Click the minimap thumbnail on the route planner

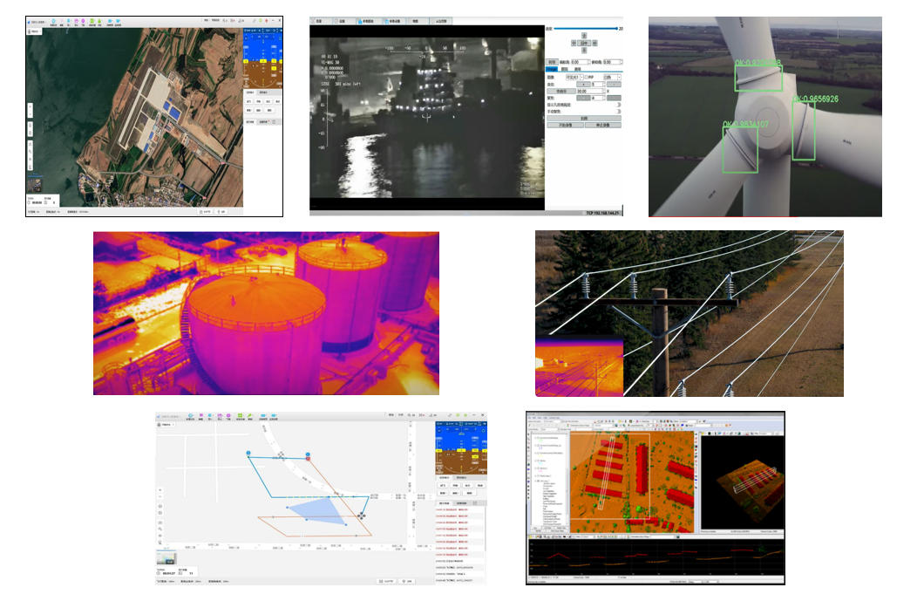pyautogui.click(x=166, y=557)
